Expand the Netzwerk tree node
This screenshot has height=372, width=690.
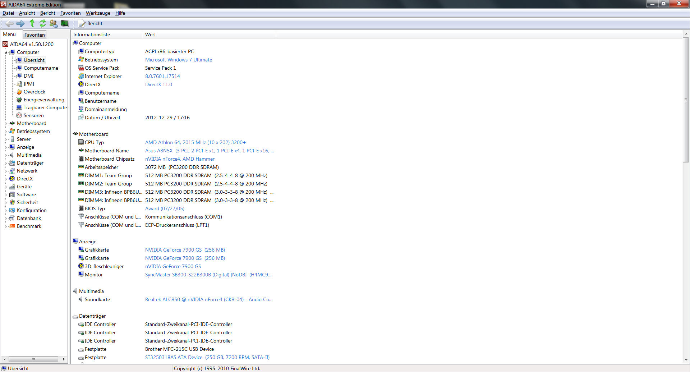pos(6,171)
